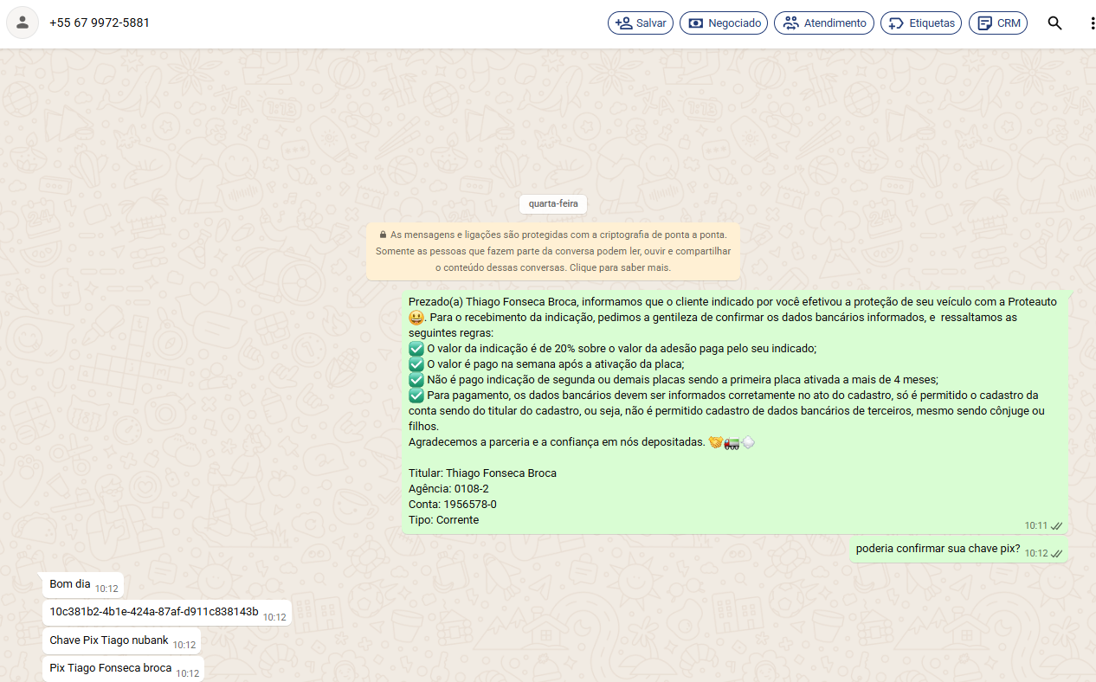
Task: Select the Pix key UUID message
Action: 154,612
